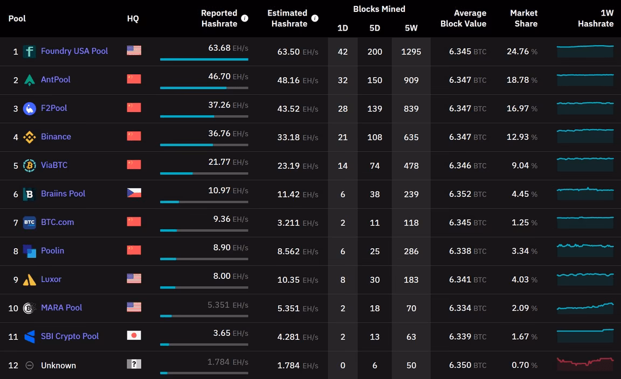The height and width of the screenshot is (379, 621).
Task: Click the Unknown pool's red hashrate chart
Action: 585,365
